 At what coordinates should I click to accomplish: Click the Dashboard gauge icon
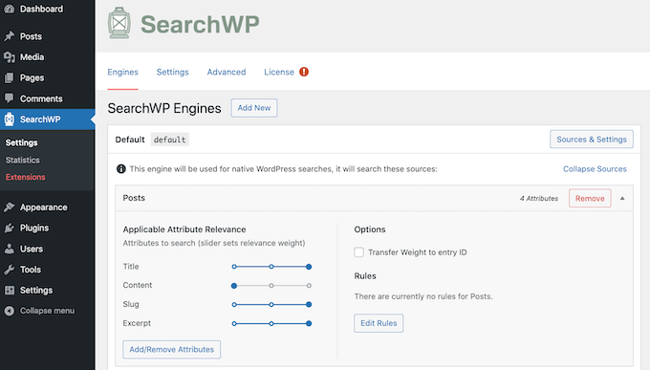tap(10, 9)
